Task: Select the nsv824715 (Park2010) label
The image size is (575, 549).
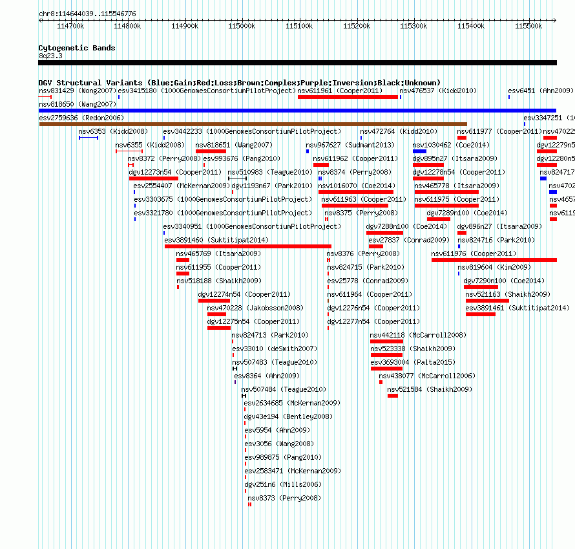Action: click(x=366, y=267)
